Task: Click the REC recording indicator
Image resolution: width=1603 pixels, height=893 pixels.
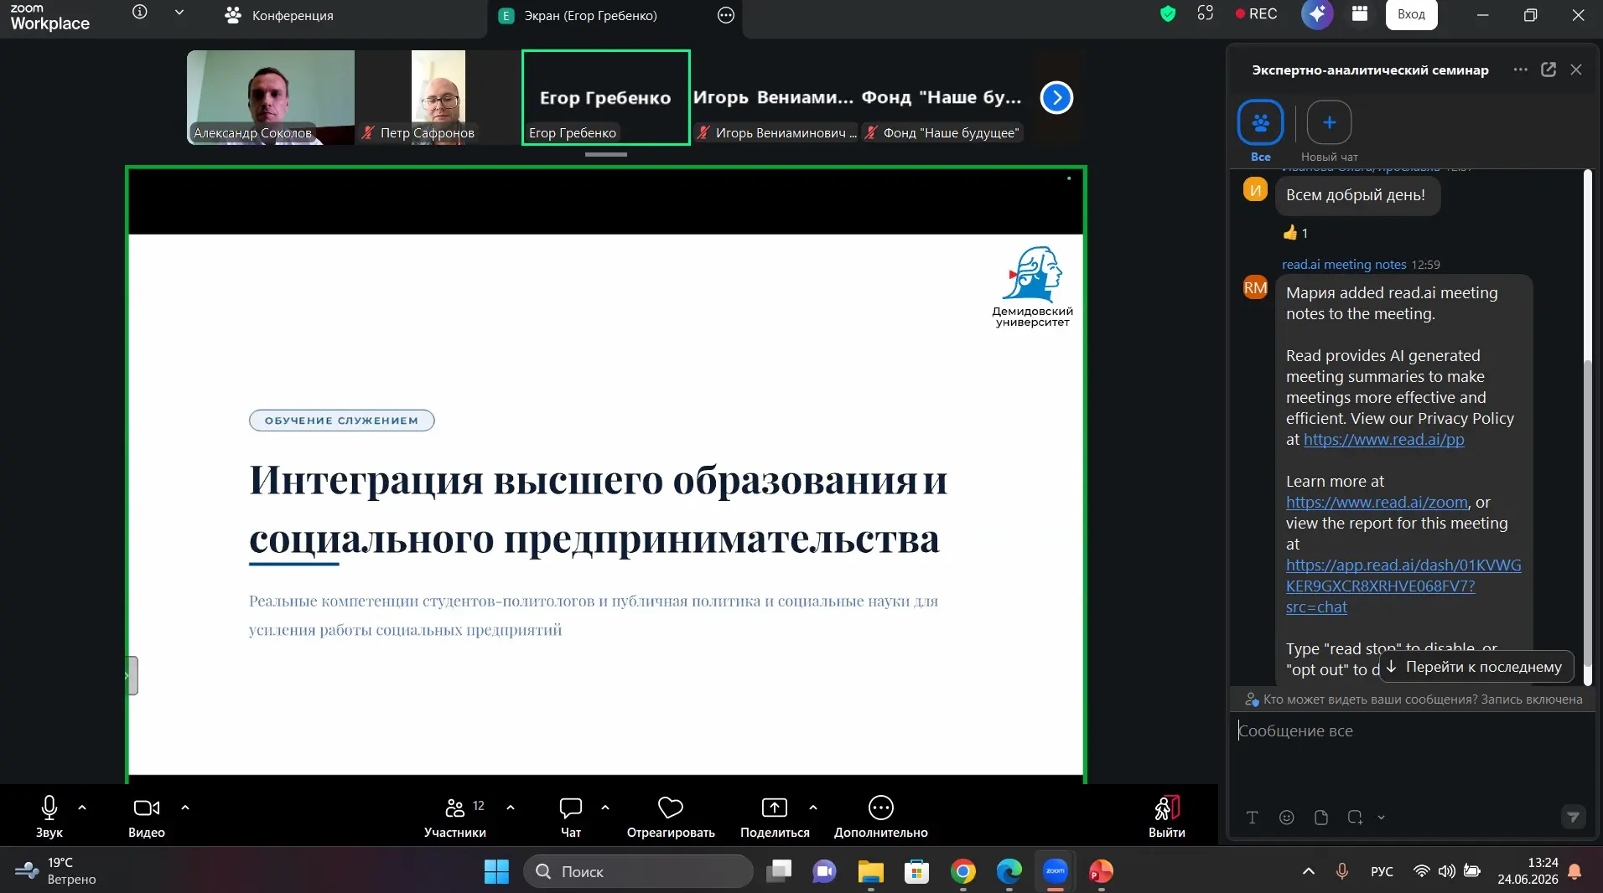Action: [1256, 13]
